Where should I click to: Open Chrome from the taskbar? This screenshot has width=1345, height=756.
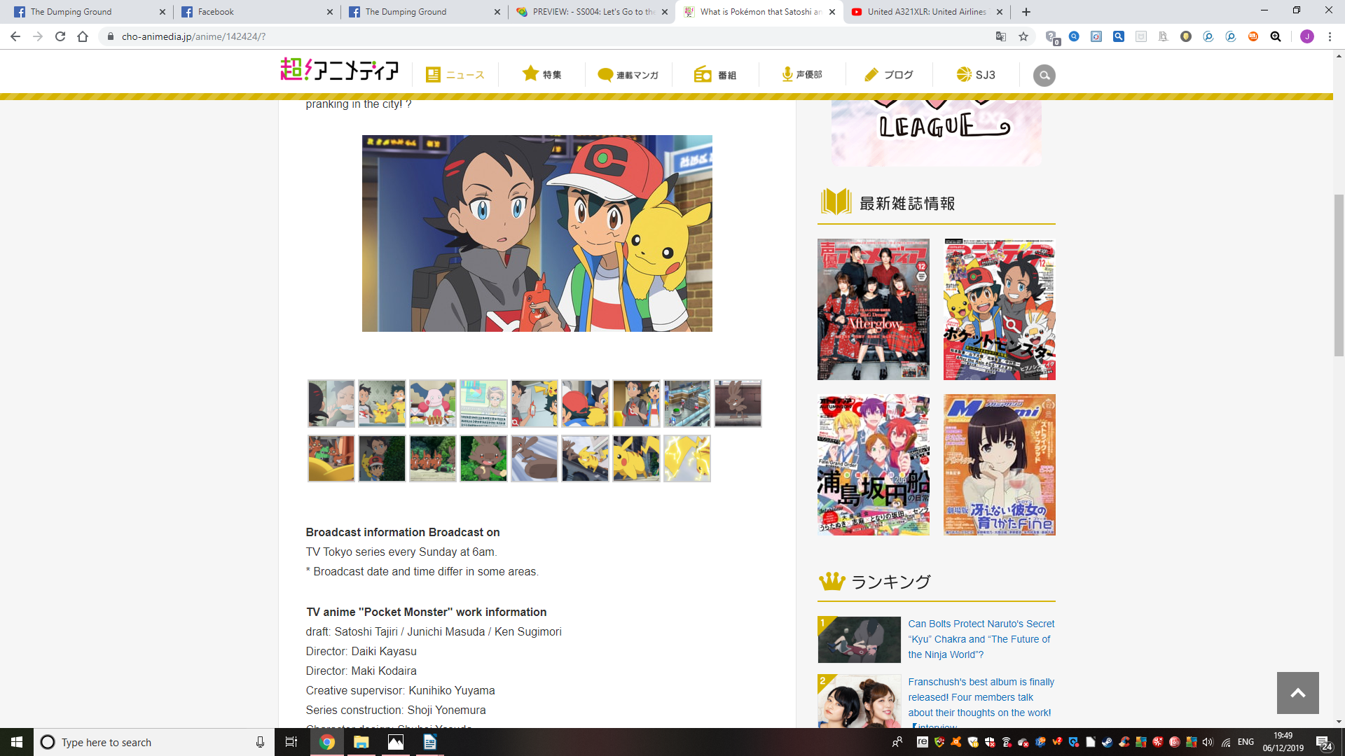pos(327,742)
